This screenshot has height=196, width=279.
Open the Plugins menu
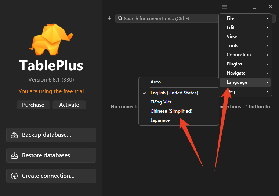[x=245, y=64]
